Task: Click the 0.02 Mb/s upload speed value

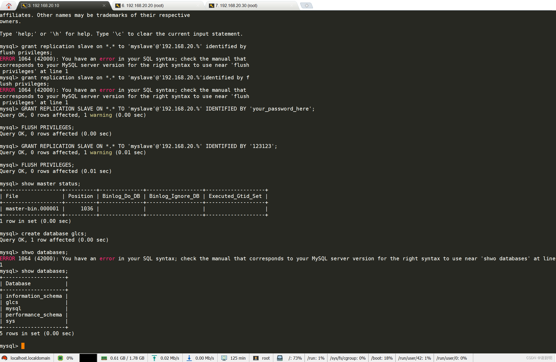Action: pos(170,358)
